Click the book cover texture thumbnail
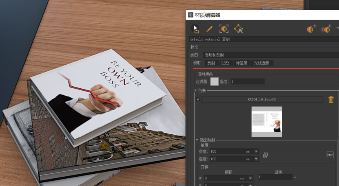Image resolution: width=339 pixels, height=186 pixels. point(266,121)
